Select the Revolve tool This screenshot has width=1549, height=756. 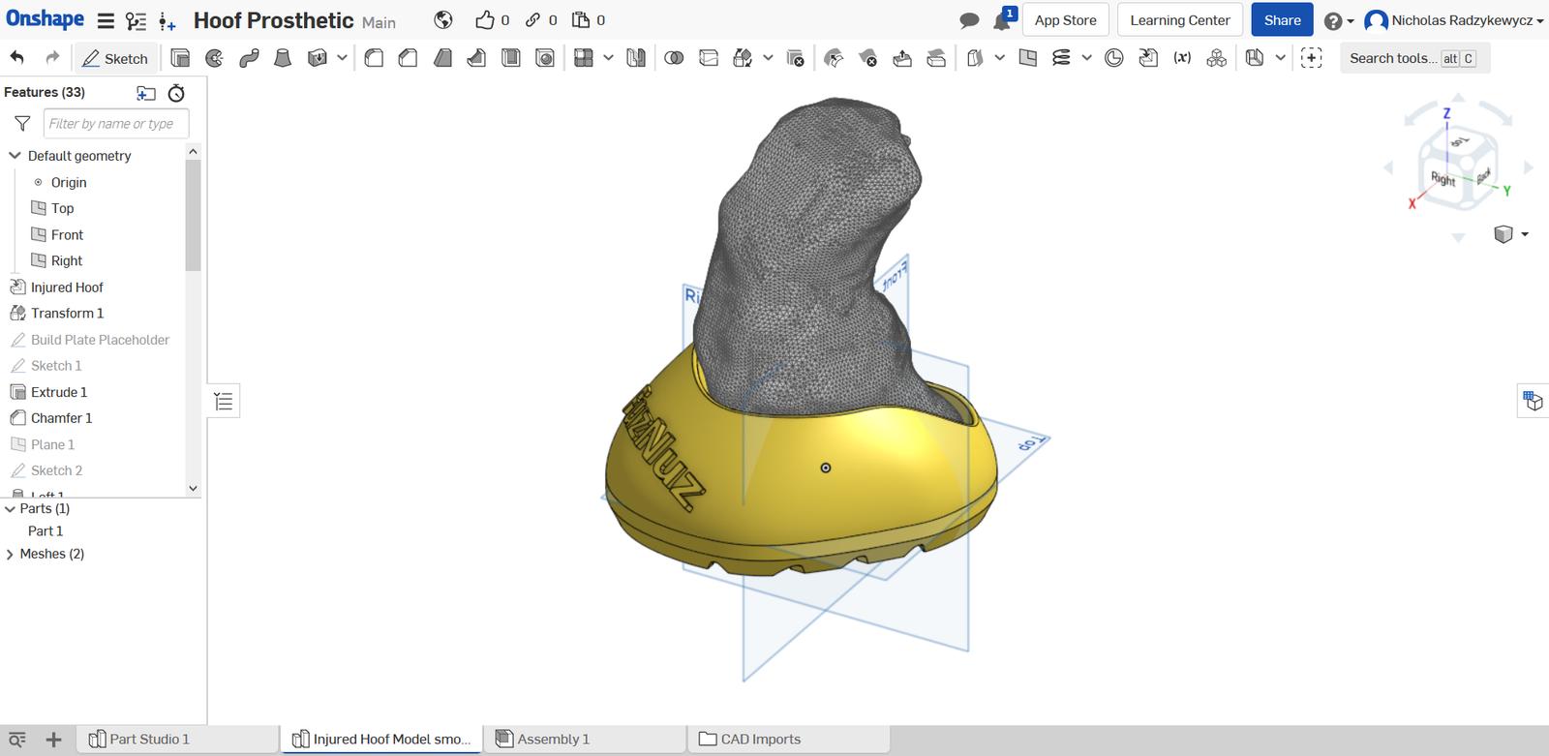(x=215, y=58)
